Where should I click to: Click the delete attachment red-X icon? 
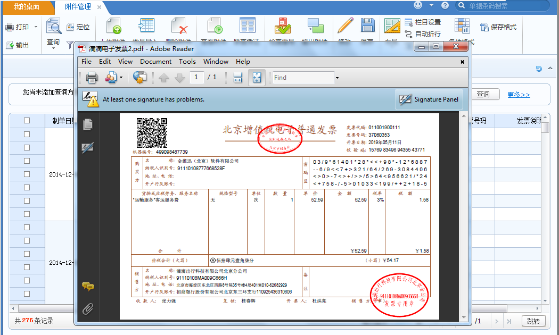click(179, 26)
